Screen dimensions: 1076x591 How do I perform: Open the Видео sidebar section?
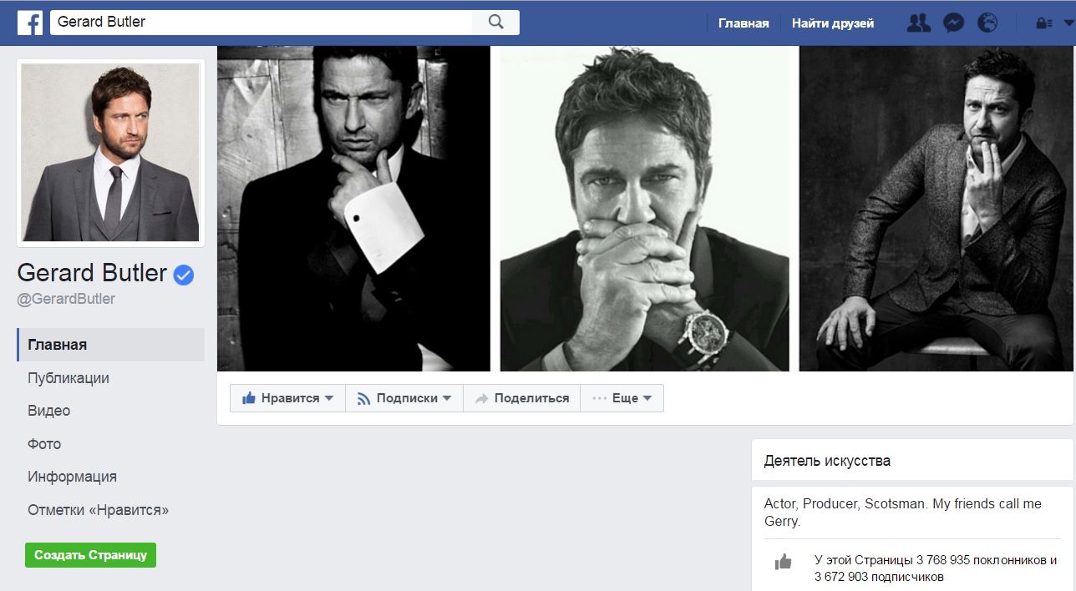coord(48,411)
